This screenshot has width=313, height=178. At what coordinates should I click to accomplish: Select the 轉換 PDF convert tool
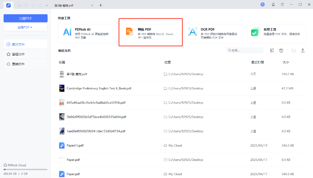click(150, 34)
